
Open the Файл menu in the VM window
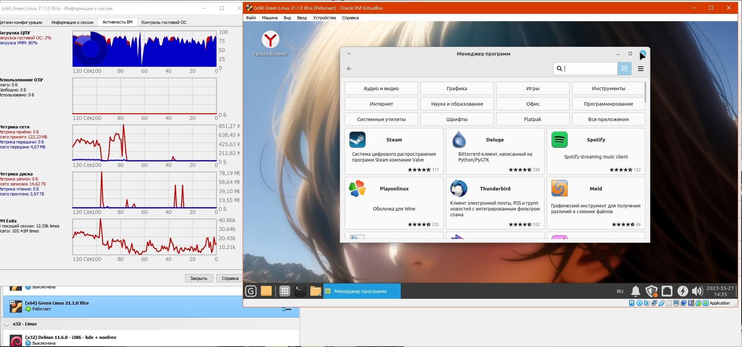pos(251,18)
